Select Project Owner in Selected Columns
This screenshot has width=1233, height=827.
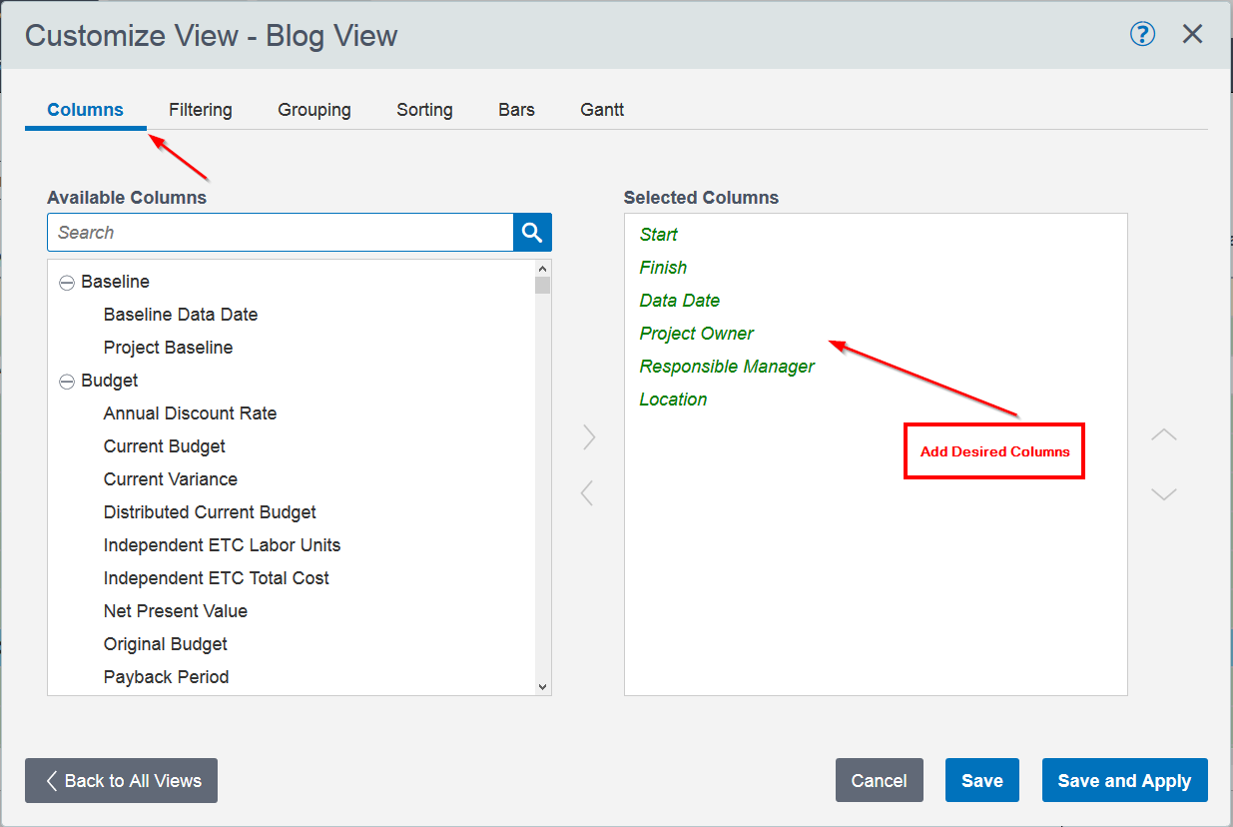coord(696,334)
